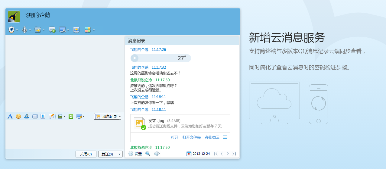Click the screen share icon
386x169 pixels.
[76, 30]
